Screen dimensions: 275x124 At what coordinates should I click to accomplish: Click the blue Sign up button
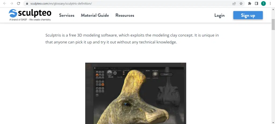point(248,15)
